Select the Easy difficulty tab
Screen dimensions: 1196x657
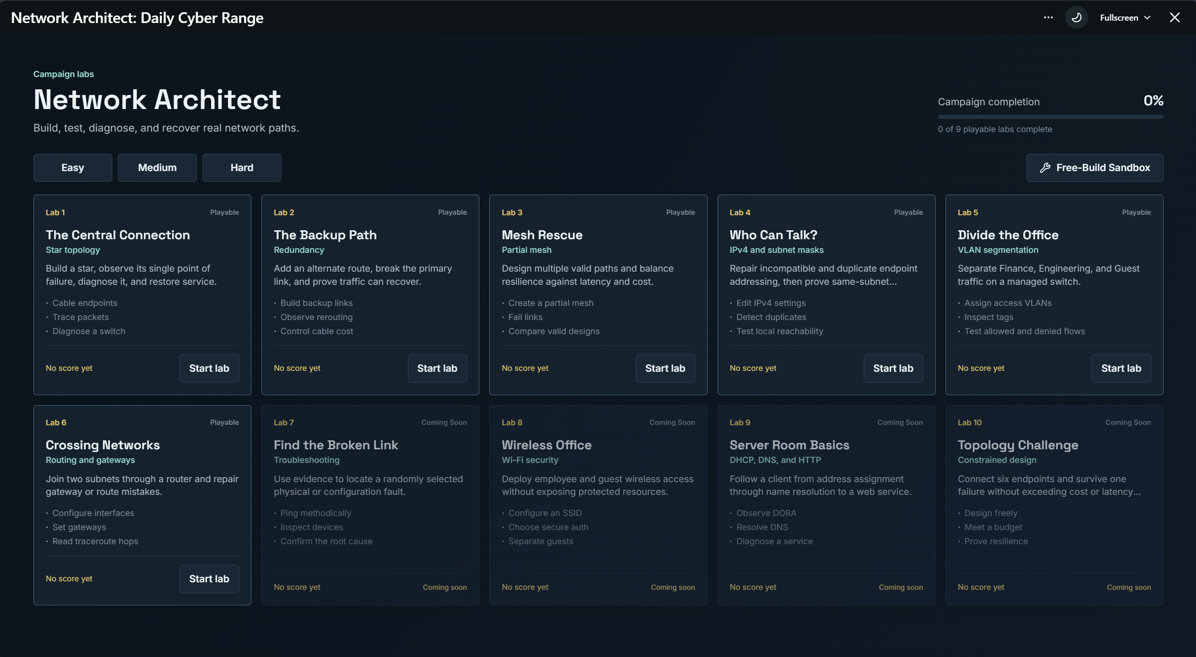73,168
